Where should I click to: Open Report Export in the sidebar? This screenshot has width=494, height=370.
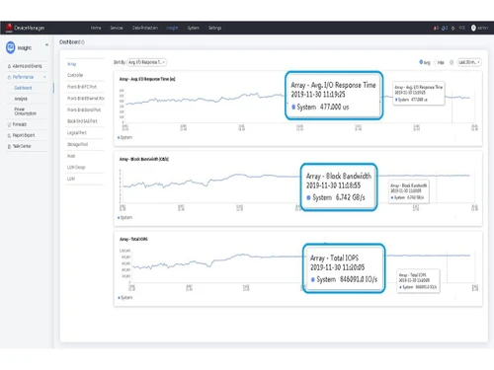[x=24, y=135]
